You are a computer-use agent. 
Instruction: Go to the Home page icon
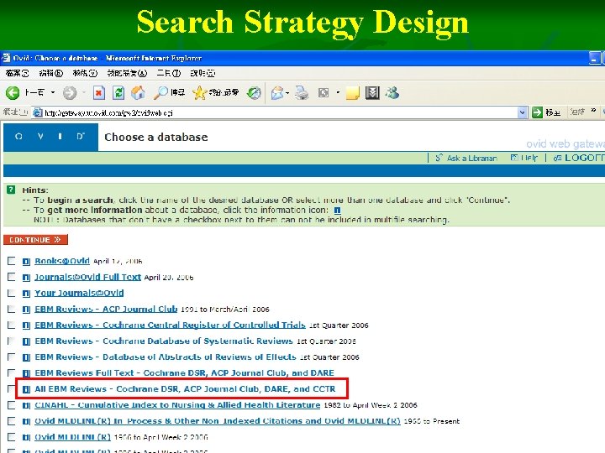138,92
